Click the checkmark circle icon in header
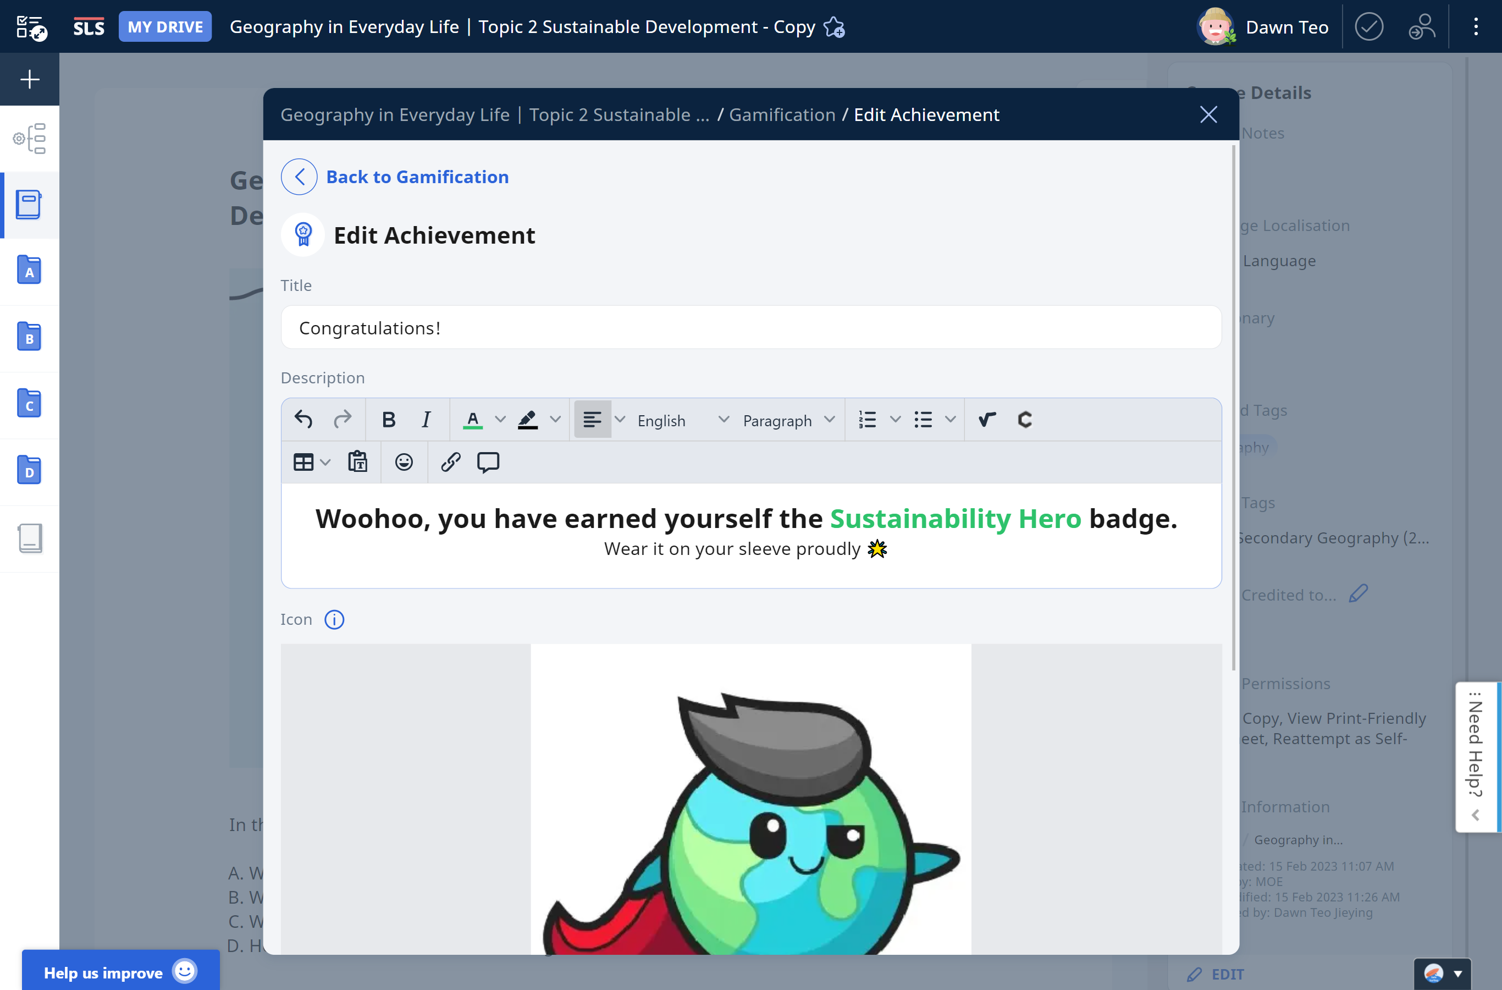This screenshot has width=1502, height=990. click(x=1369, y=26)
